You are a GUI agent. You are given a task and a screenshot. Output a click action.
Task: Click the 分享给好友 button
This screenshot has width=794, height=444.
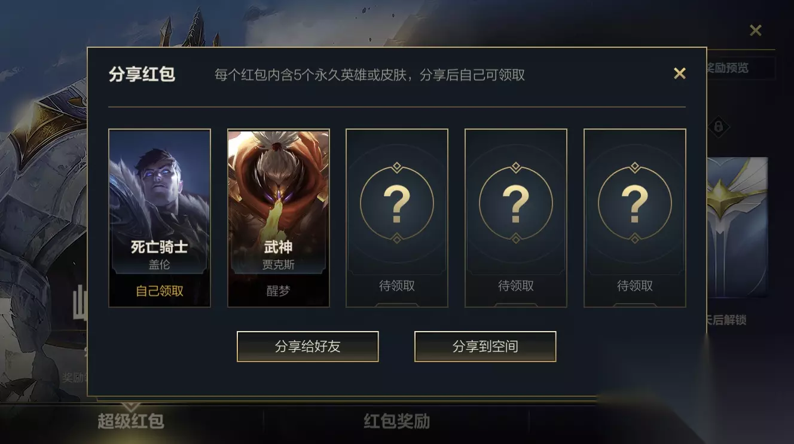pyautogui.click(x=308, y=347)
